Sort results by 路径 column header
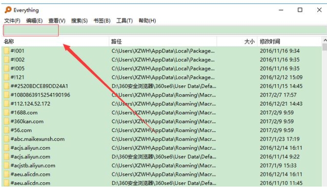327x190 pixels. coord(163,41)
